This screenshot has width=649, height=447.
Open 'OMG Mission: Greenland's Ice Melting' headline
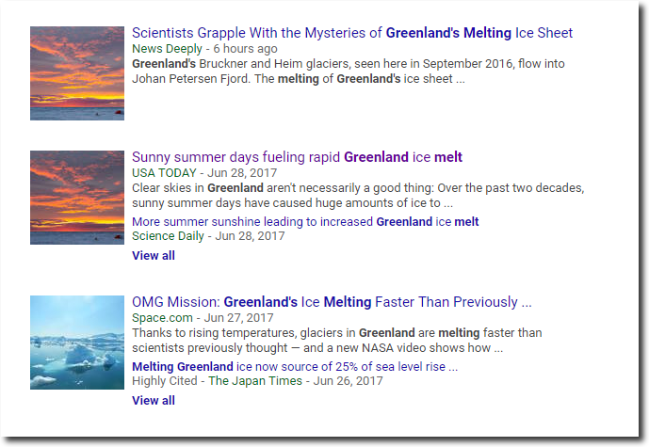(332, 302)
